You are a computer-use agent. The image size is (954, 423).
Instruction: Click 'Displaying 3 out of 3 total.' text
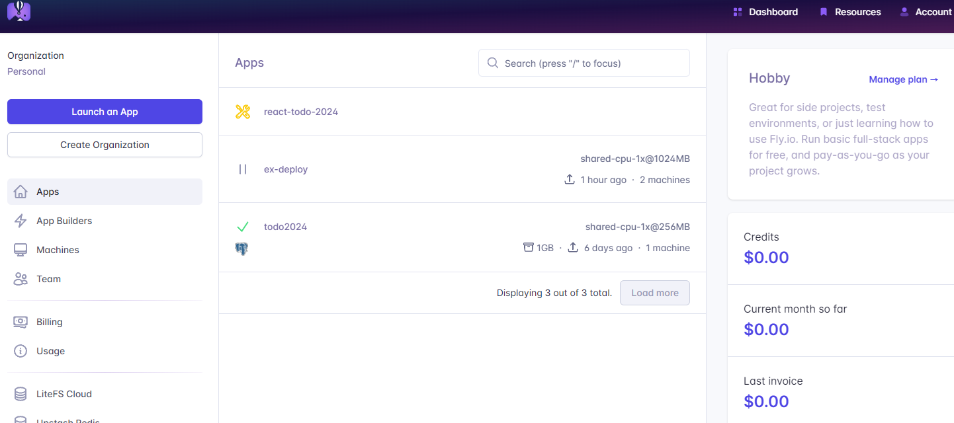pos(554,293)
